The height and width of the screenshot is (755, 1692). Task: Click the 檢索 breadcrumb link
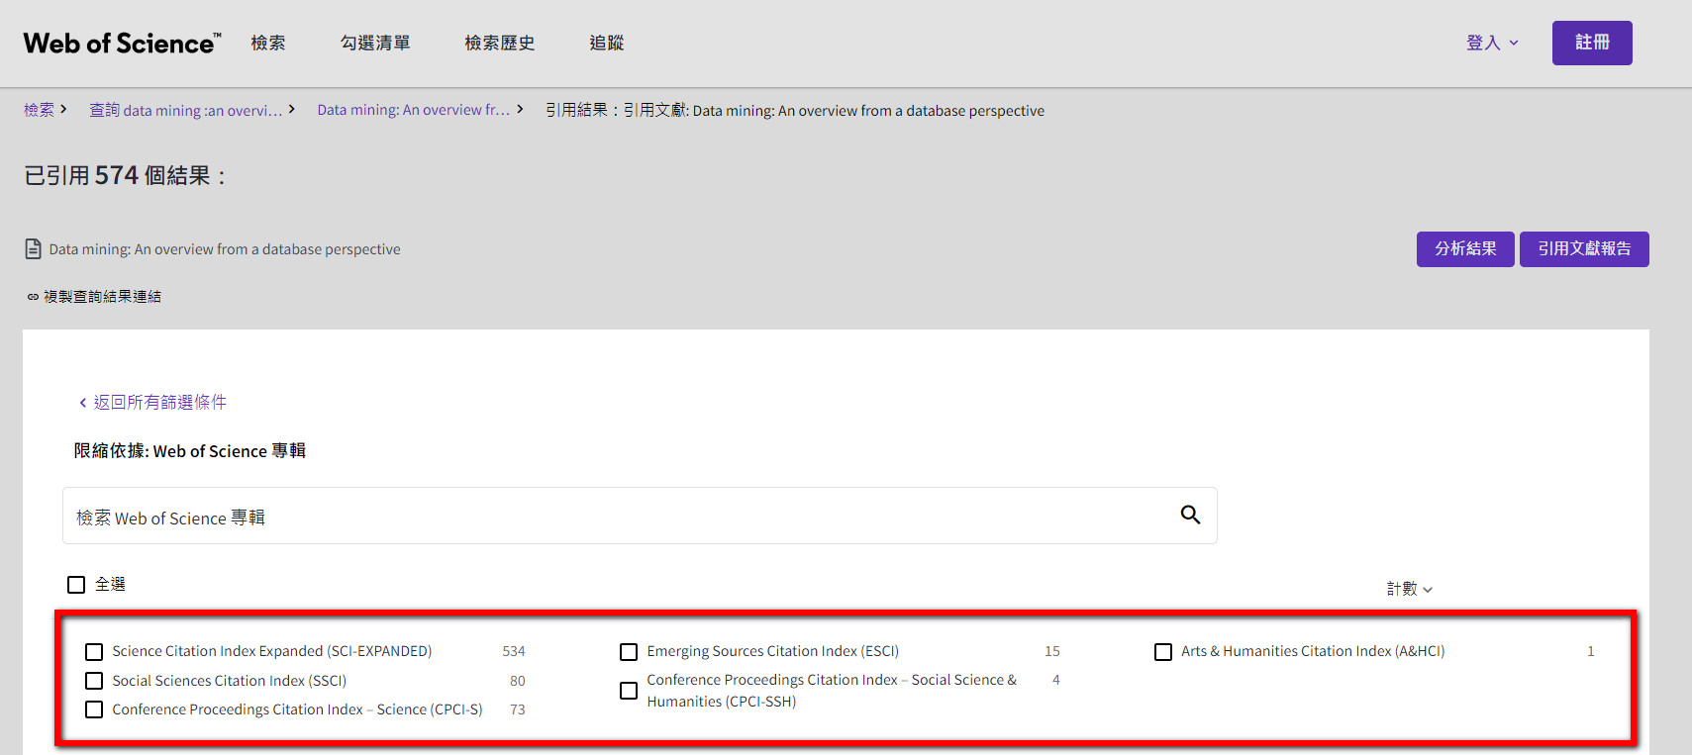(x=40, y=110)
